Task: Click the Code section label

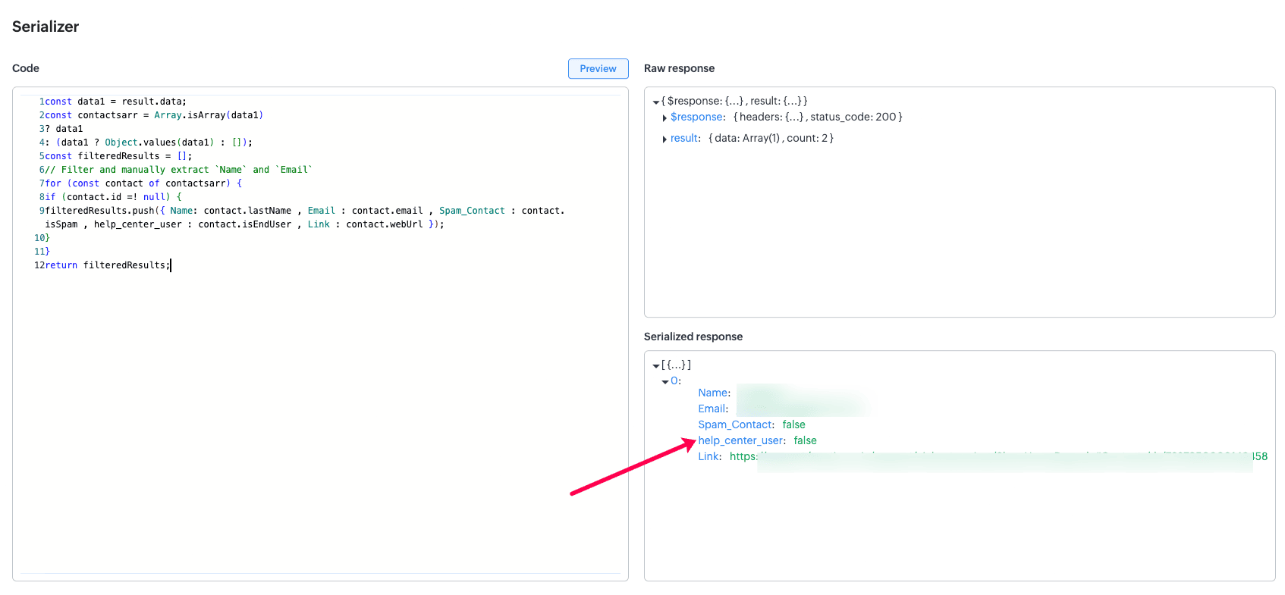Action: tap(26, 68)
